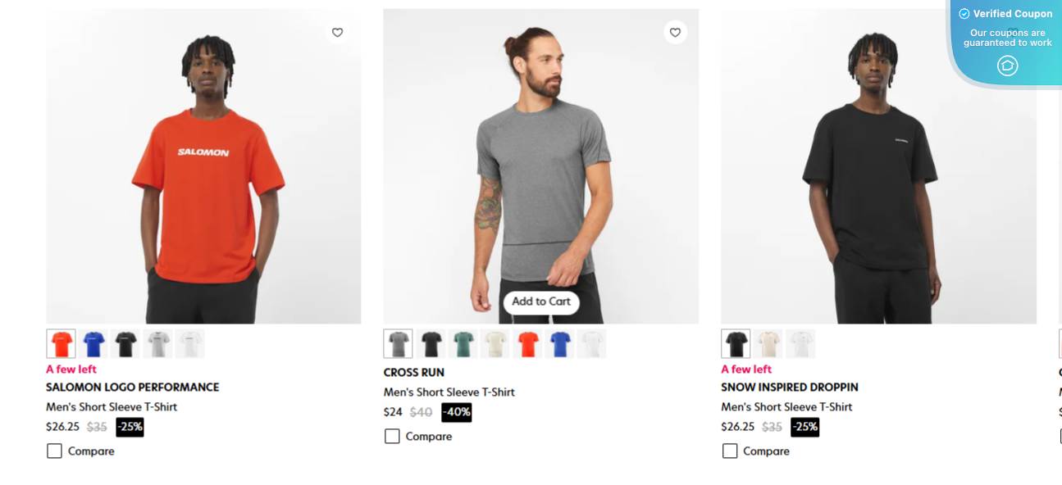
Task: Click the A few left label on first product
Action: [x=71, y=369]
